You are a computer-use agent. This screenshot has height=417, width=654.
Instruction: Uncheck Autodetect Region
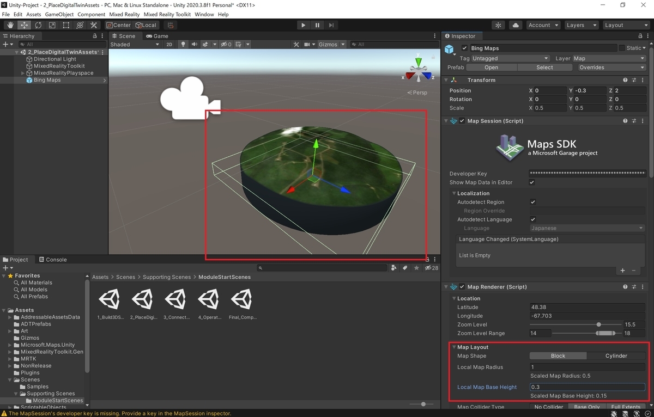click(x=533, y=202)
